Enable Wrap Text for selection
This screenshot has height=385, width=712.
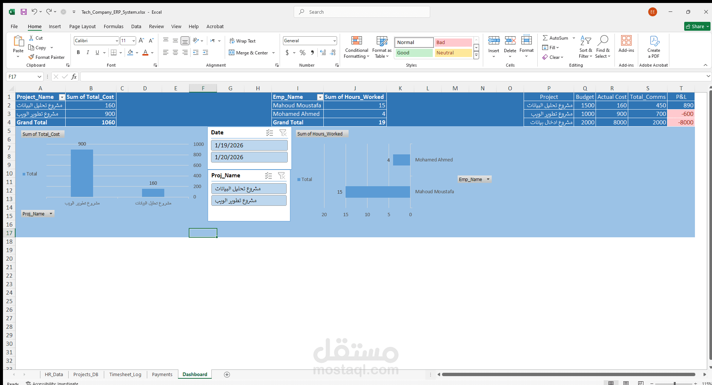(243, 41)
